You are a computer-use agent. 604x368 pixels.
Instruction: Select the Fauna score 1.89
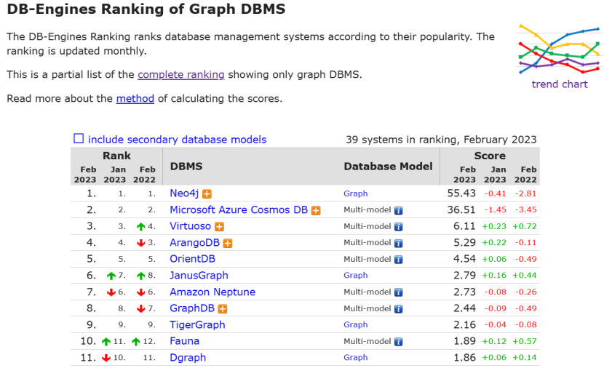pyautogui.click(x=464, y=341)
